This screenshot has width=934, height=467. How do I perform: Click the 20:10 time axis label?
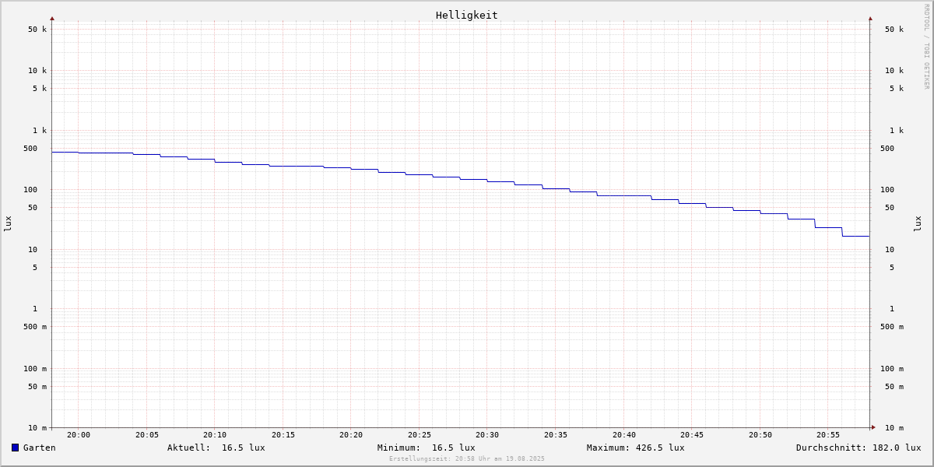(215, 434)
